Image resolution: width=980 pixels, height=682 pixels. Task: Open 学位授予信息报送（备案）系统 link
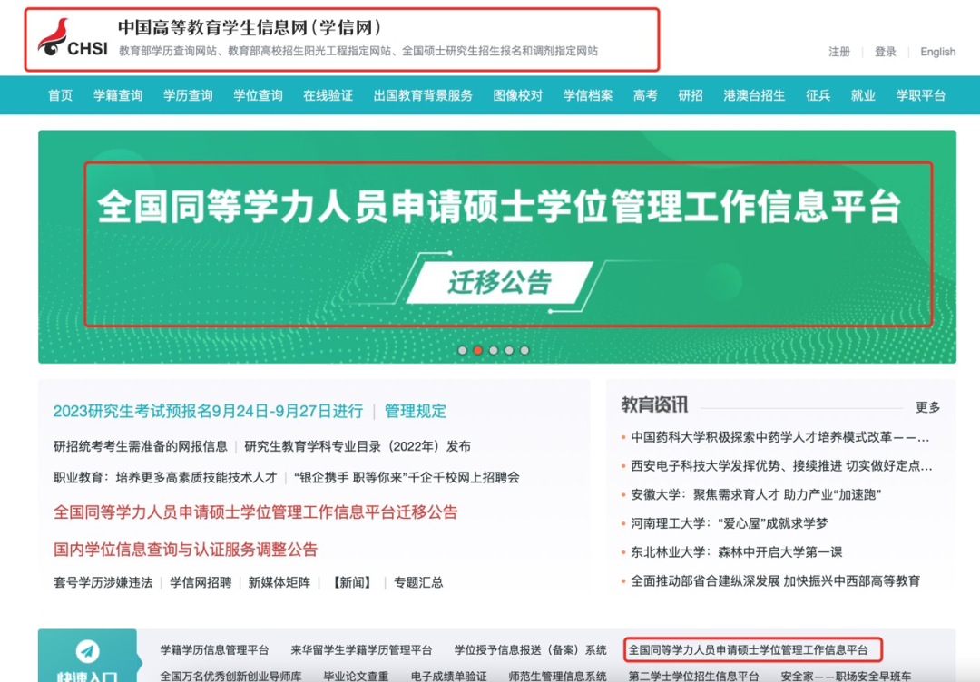click(530, 650)
